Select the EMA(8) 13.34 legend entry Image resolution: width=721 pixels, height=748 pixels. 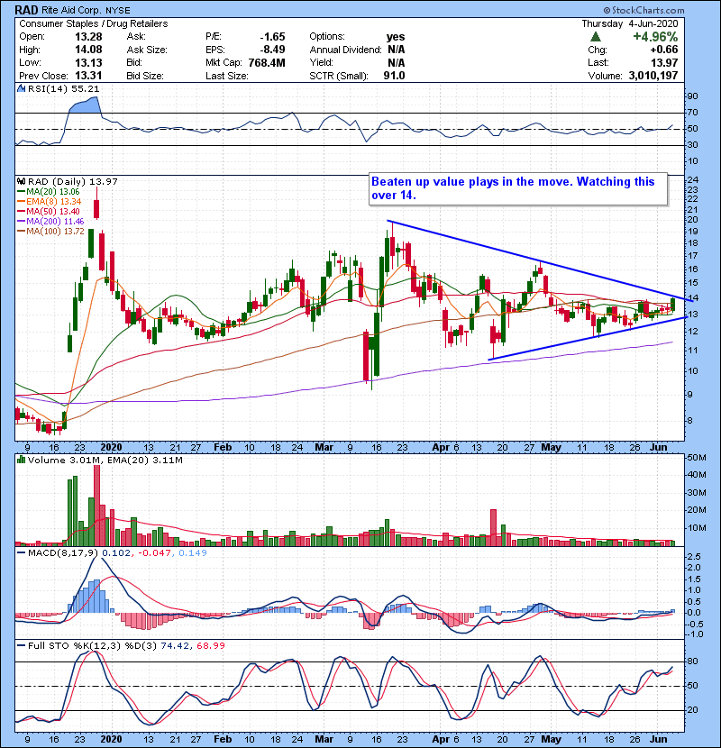pyautogui.click(x=50, y=202)
